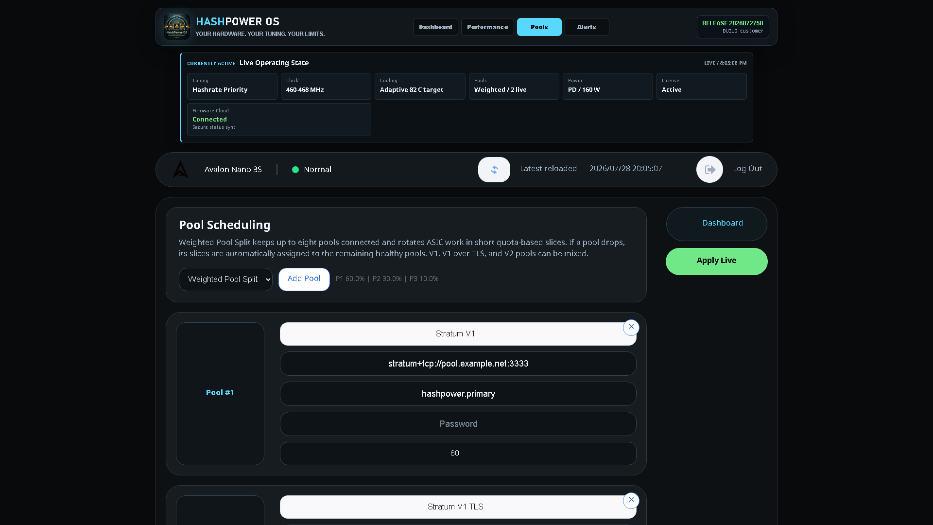Click the Avalon device logo icon

point(181,169)
